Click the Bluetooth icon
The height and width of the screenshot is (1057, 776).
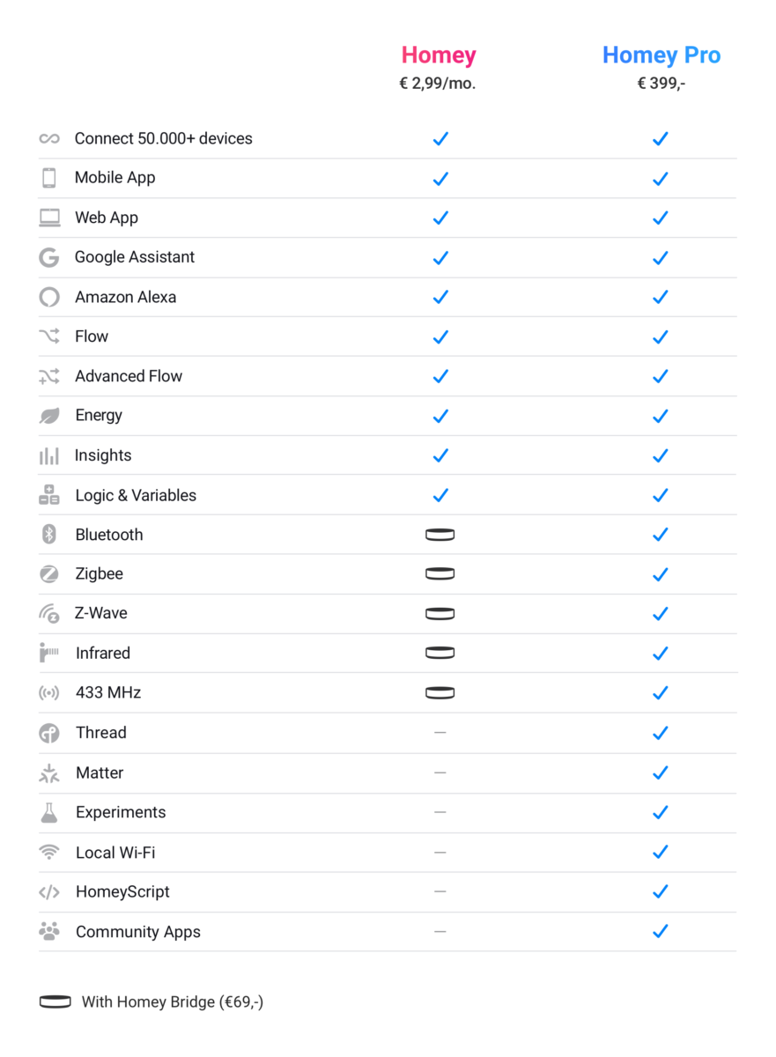tap(49, 534)
